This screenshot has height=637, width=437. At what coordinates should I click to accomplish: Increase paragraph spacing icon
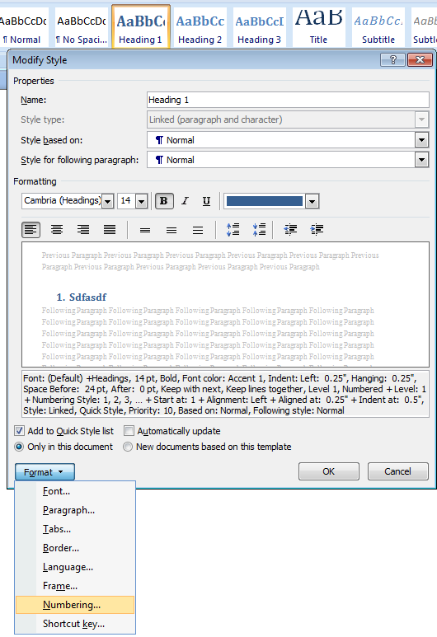pyautogui.click(x=233, y=230)
